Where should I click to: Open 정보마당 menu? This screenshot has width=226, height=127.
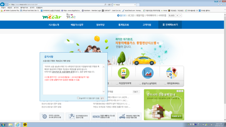click(x=100, y=25)
